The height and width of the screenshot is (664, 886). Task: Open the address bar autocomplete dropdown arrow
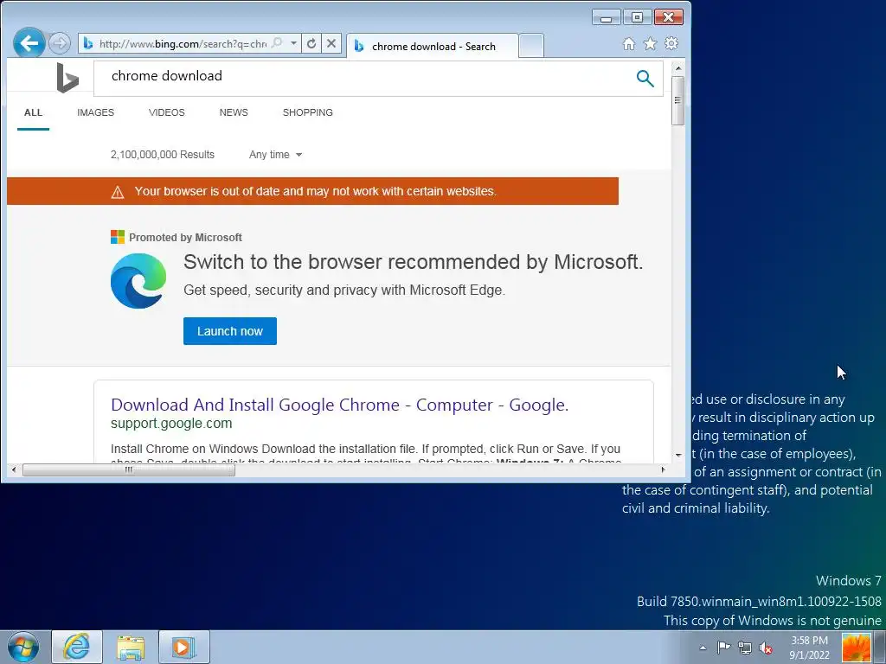[293, 43]
